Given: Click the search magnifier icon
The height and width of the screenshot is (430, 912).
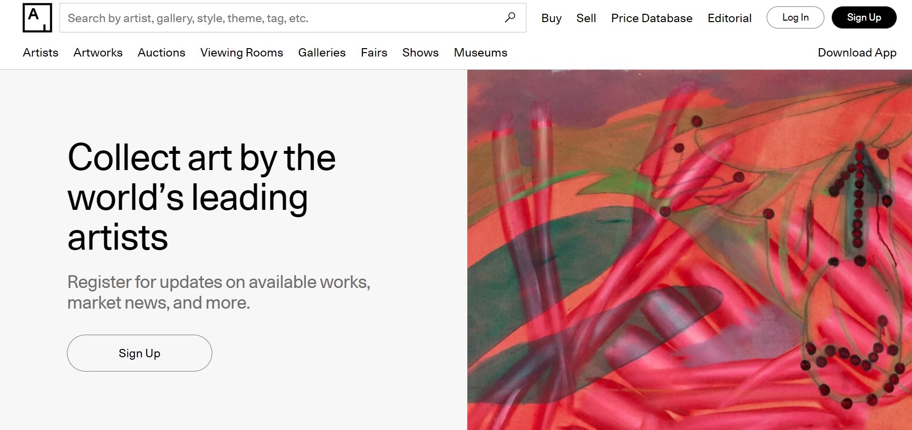Looking at the screenshot, I should 510,18.
